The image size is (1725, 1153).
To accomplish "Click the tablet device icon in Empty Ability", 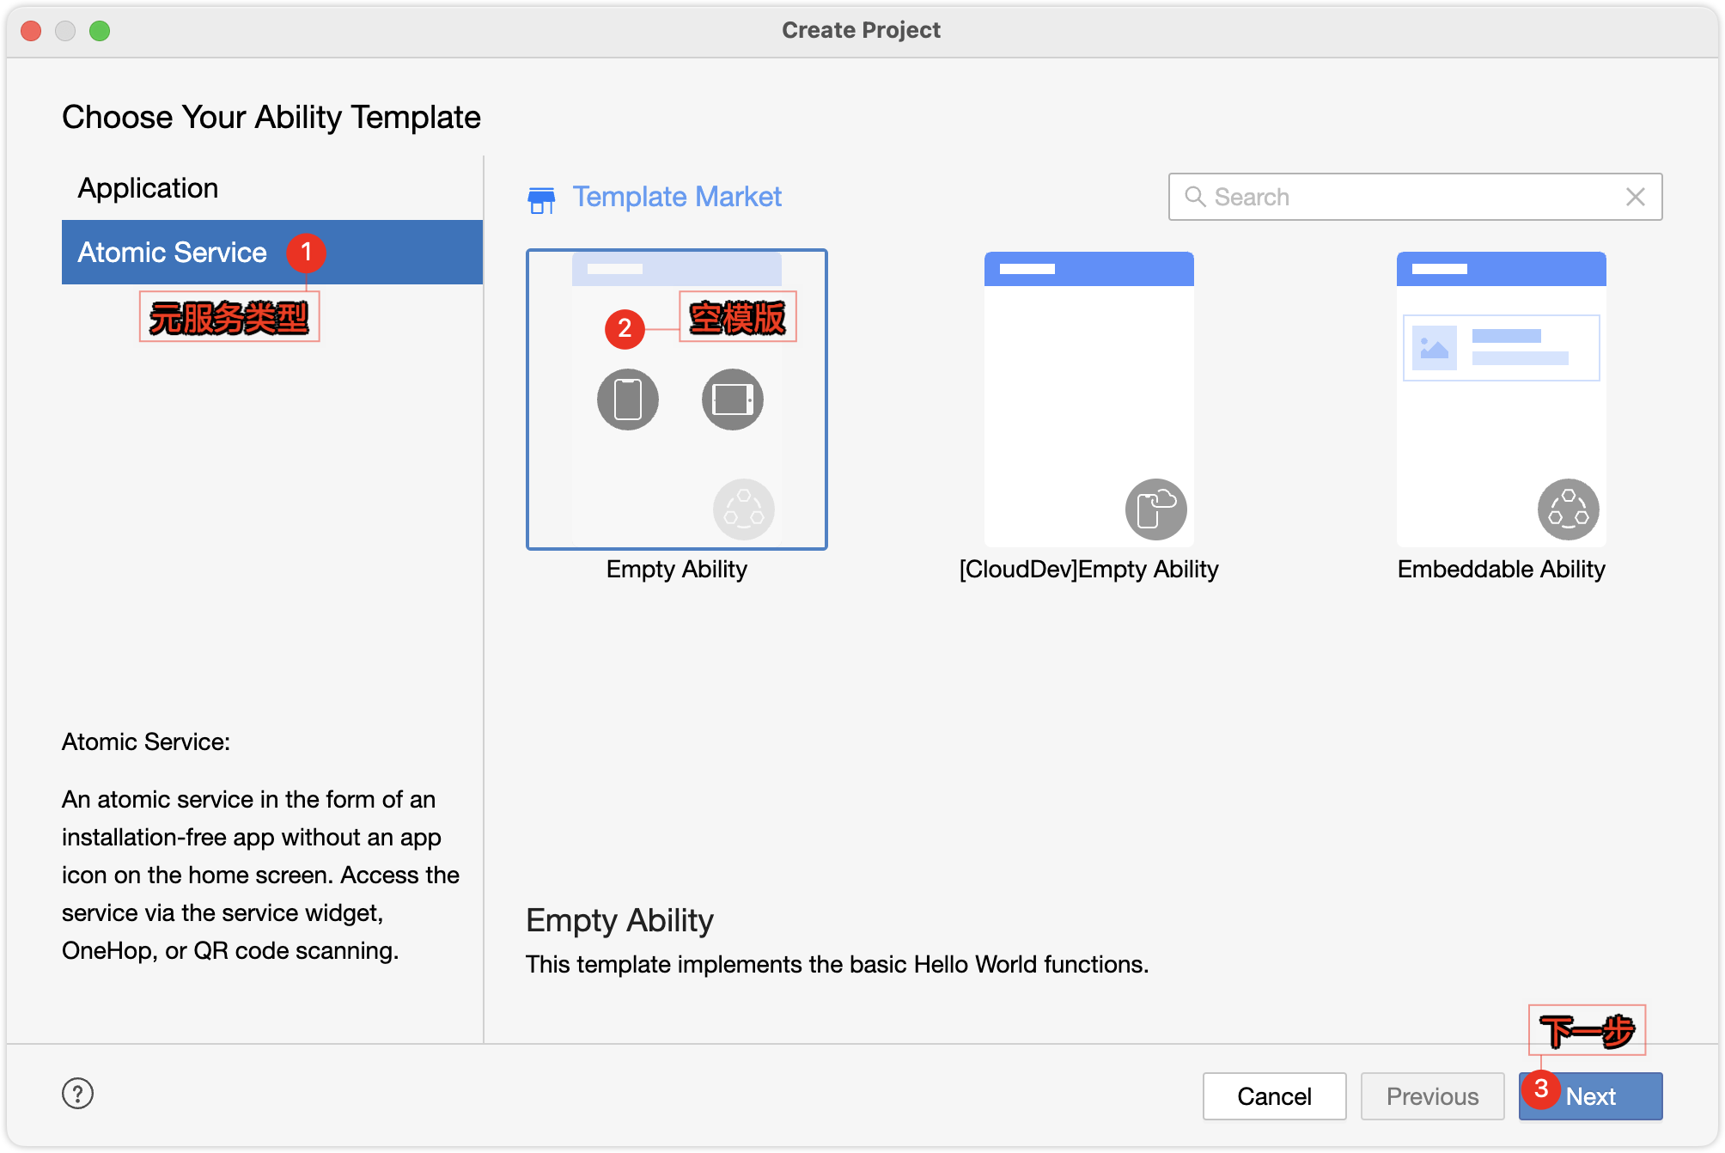I will [x=733, y=400].
